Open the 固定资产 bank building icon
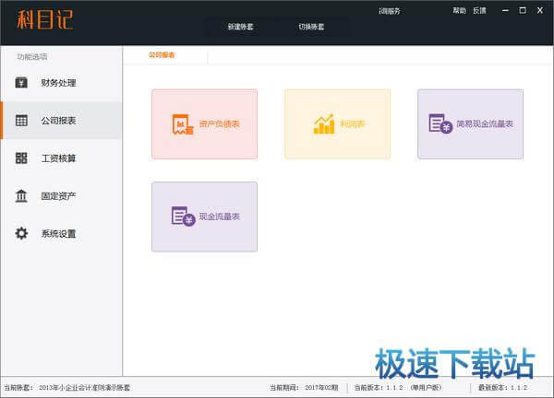Image resolution: width=554 pixels, height=398 pixels. pyautogui.click(x=21, y=195)
